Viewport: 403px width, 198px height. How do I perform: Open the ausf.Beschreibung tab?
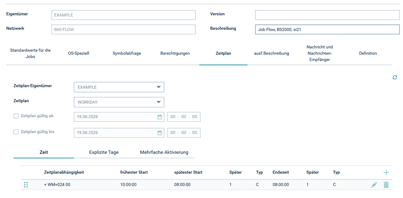(271, 53)
